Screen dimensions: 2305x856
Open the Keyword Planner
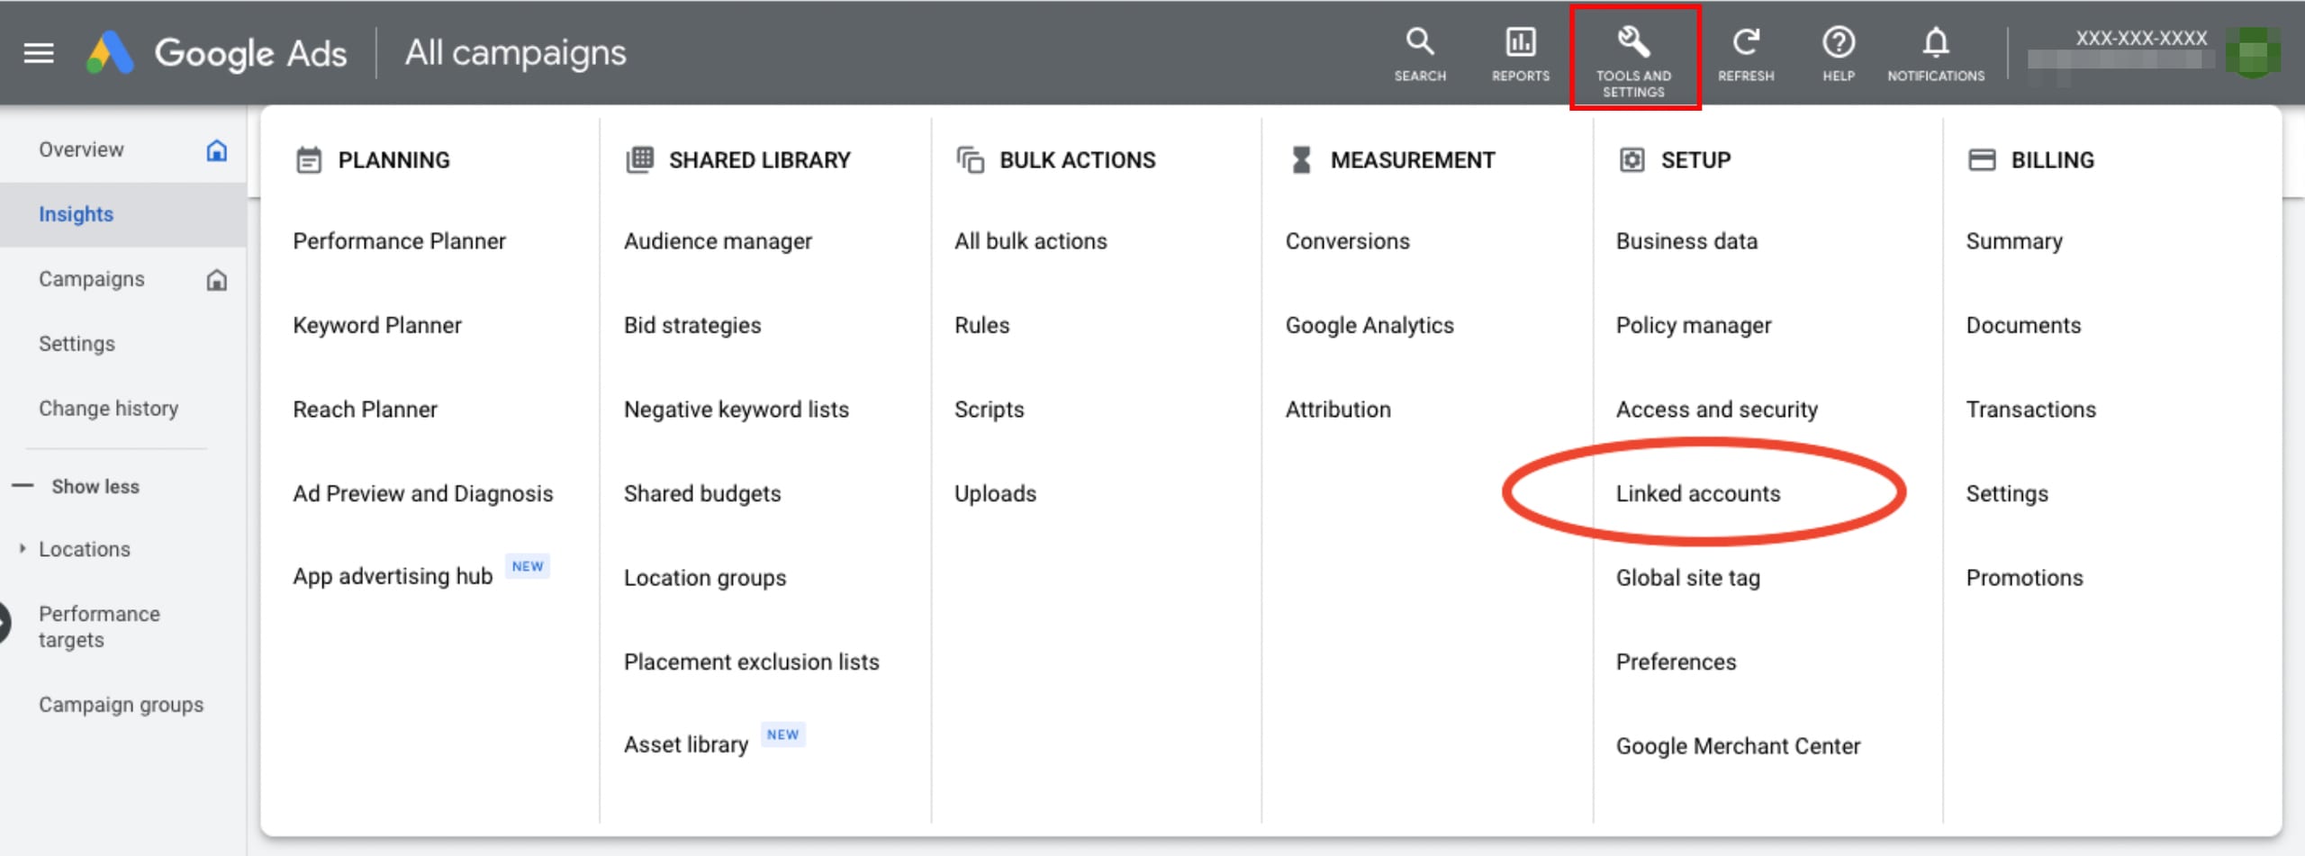376,325
